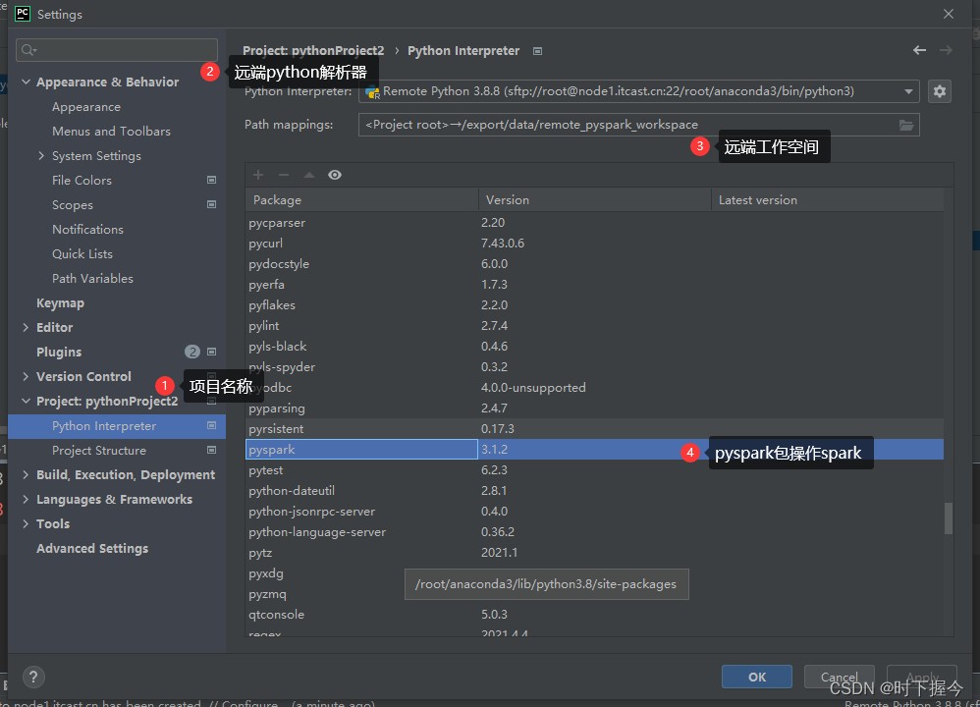Image resolution: width=980 pixels, height=707 pixels.
Task: Select Appearance settings page
Action: point(86,107)
